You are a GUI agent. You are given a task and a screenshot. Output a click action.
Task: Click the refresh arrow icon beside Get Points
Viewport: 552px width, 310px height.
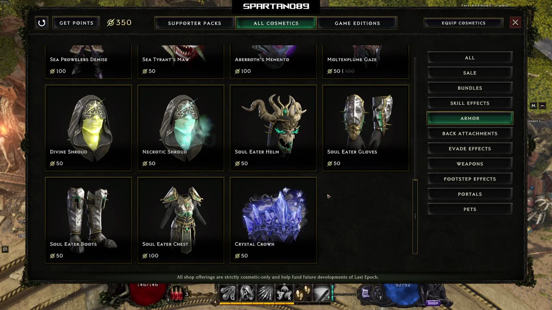42,23
